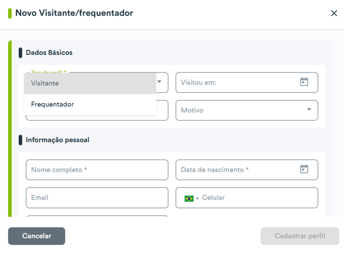The width and height of the screenshot is (344, 253).
Task: Click into the Celular phone field
Action: point(258,198)
